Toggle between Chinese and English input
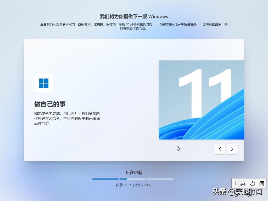 point(243,183)
